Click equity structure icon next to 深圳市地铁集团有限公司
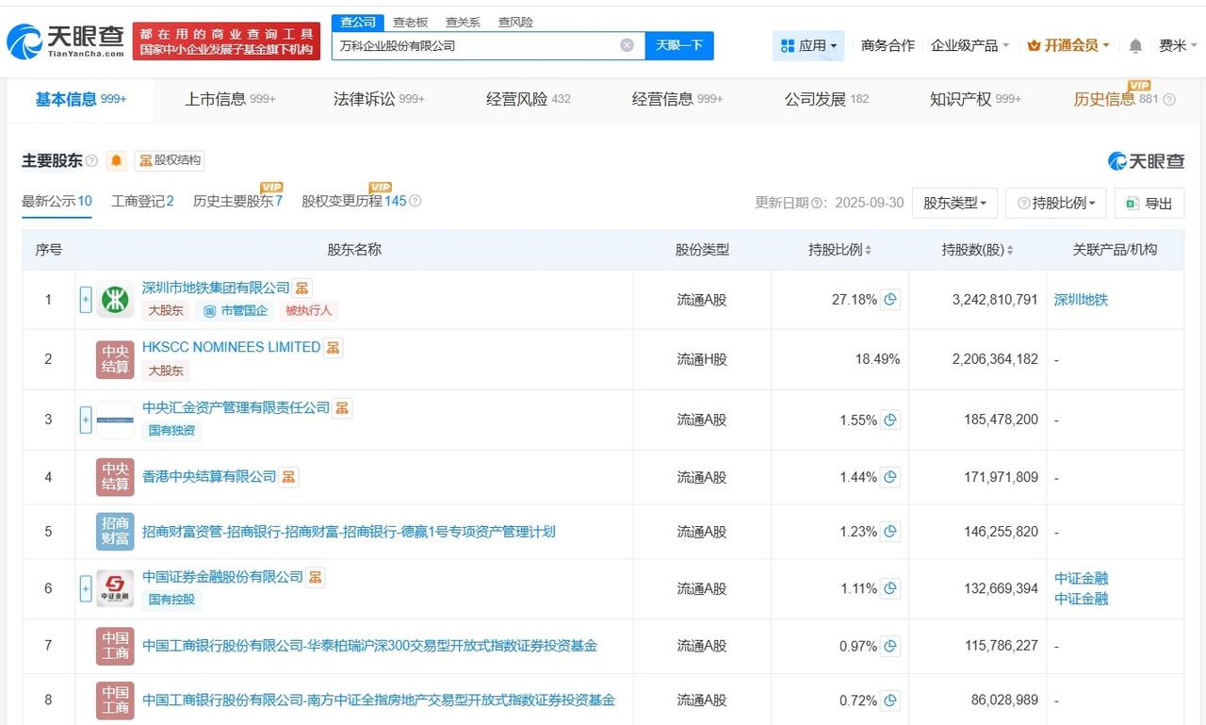This screenshot has width=1206, height=725. (x=301, y=288)
